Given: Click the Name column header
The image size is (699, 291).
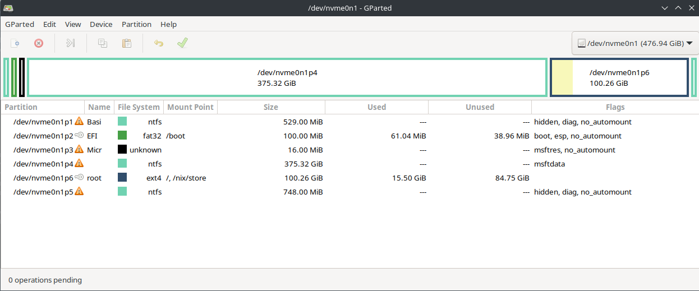Looking at the screenshot, I should 99,107.
